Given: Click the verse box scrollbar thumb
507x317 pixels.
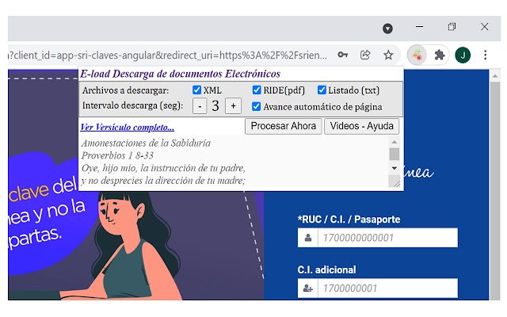Looking at the screenshot, I should click(395, 155).
